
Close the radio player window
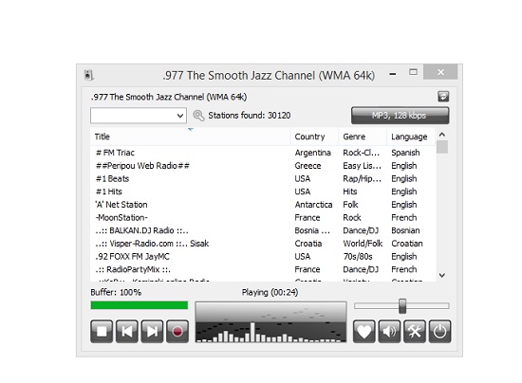pos(440,72)
